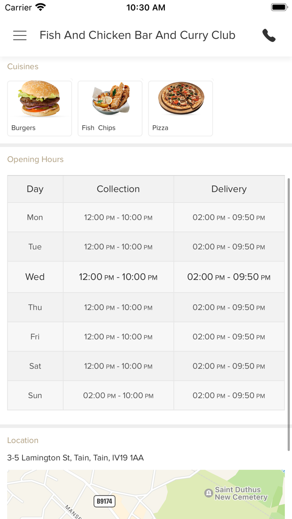Tap the restaurant title in header
Image resolution: width=292 pixels, height=519 pixels.
138,35
